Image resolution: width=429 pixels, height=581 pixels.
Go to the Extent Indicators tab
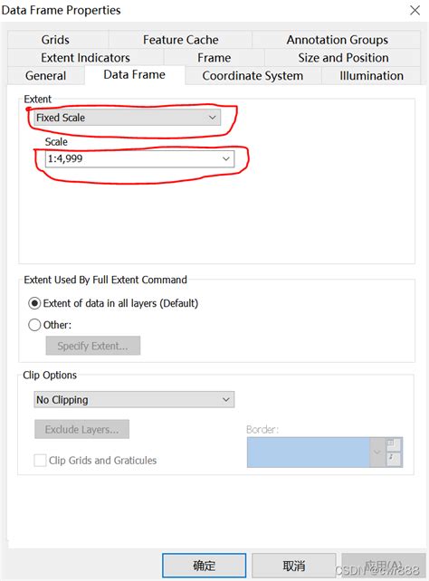click(86, 57)
